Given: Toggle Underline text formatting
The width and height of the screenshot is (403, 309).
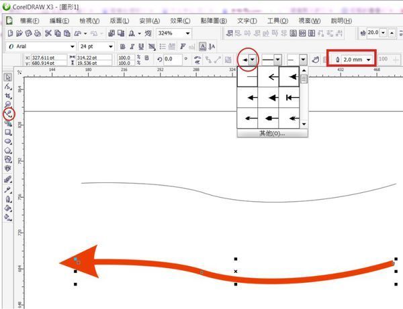Looking at the screenshot, I should pyautogui.click(x=141, y=46).
